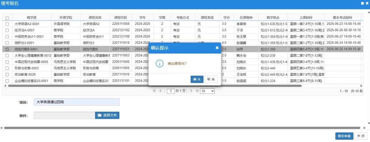Jump to last page in pagination

(197, 91)
